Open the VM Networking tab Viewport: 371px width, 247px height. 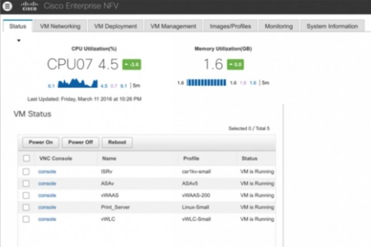coord(60,26)
